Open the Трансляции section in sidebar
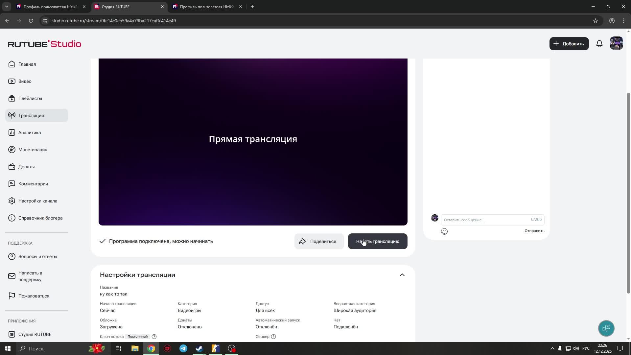The image size is (631, 355). pos(31,115)
